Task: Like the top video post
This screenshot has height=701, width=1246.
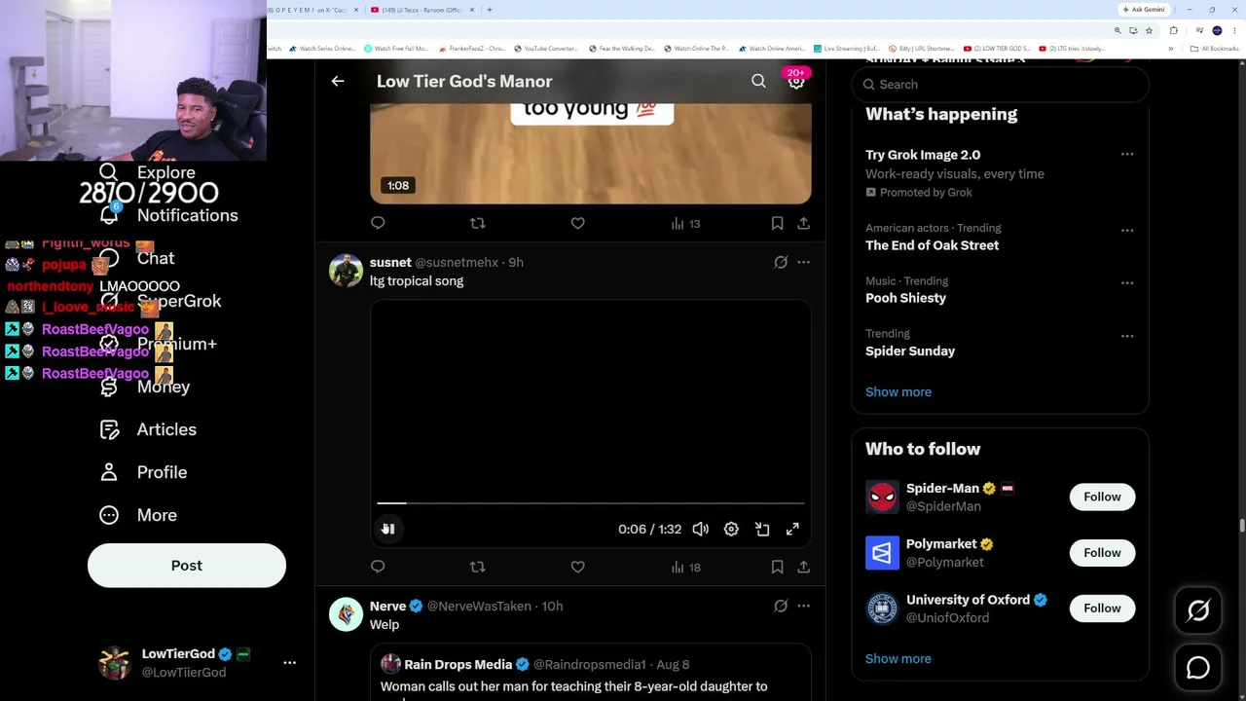Action: 577,224
